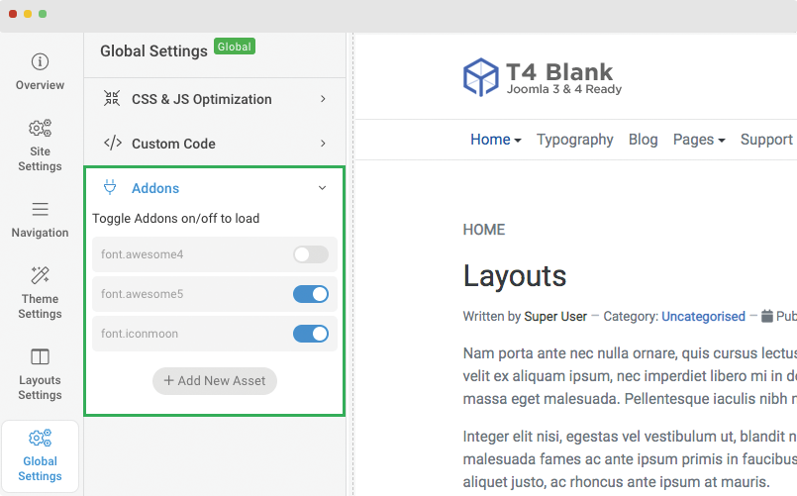Open the Theme Settings magic wand icon
This screenshot has width=797, height=496.
click(41, 275)
